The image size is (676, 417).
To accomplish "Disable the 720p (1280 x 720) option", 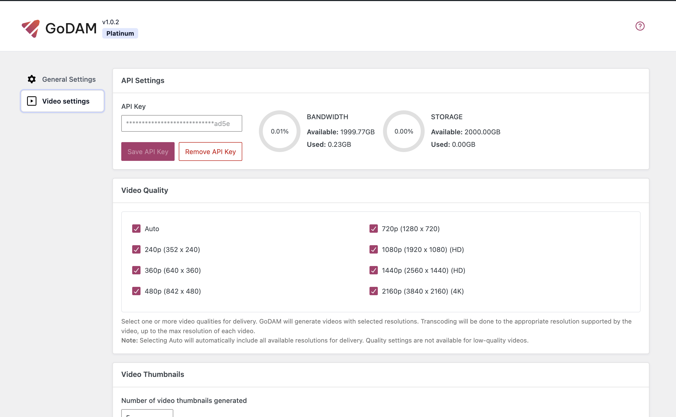I will [x=373, y=229].
